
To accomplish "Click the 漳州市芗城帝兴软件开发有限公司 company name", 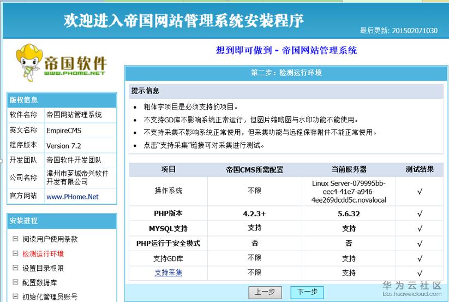I will [77, 177].
